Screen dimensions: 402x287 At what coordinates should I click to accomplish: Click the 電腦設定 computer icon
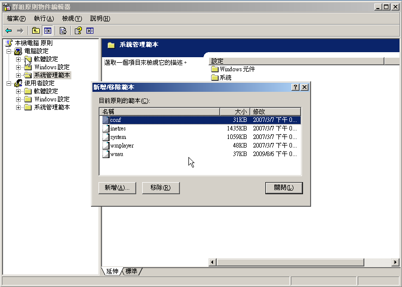[x=18, y=51]
